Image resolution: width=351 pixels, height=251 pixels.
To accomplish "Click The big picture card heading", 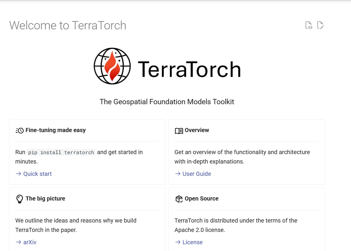I will [45, 198].
